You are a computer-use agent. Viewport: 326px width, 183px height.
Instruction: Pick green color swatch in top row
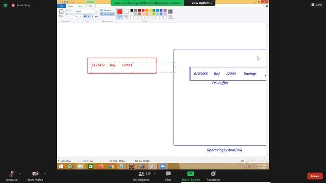[154, 10]
